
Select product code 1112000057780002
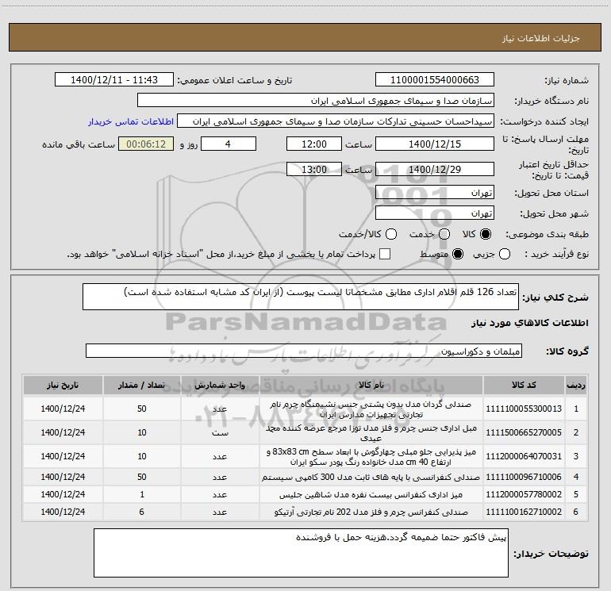point(524,494)
